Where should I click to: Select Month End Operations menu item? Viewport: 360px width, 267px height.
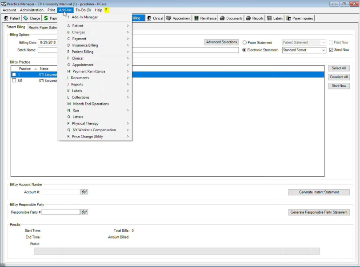click(91, 104)
